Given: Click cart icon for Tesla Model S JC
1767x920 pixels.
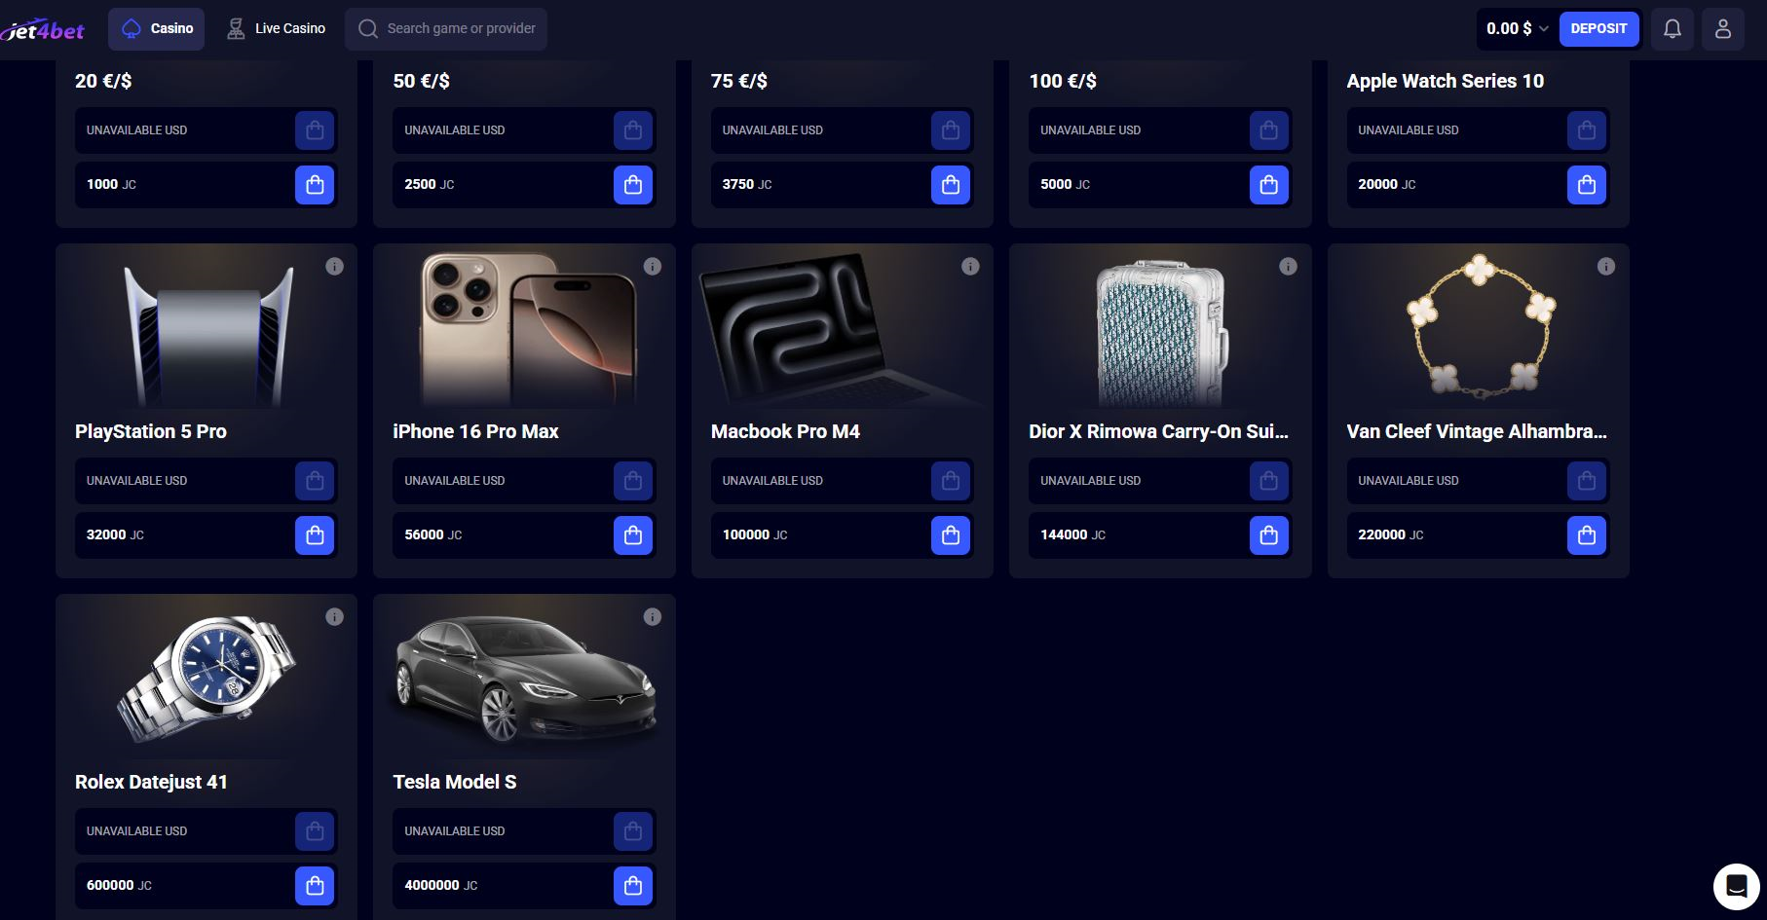Looking at the screenshot, I should coord(633,886).
